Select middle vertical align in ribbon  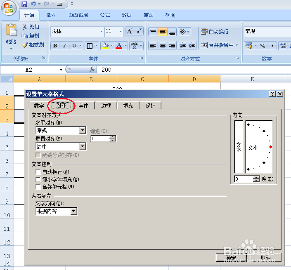coord(162,31)
